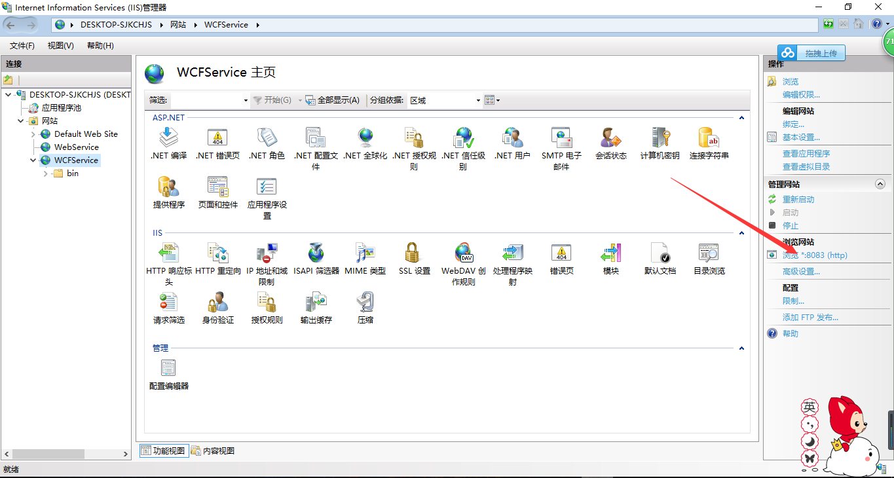
Task: Open the HTTP 响应标头 feature
Action: click(x=168, y=264)
